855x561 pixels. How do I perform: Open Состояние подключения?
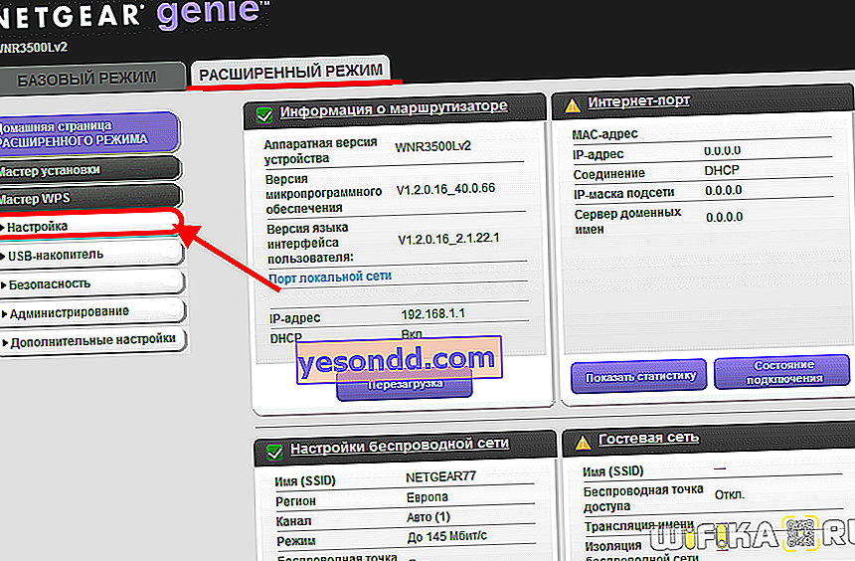(x=784, y=373)
